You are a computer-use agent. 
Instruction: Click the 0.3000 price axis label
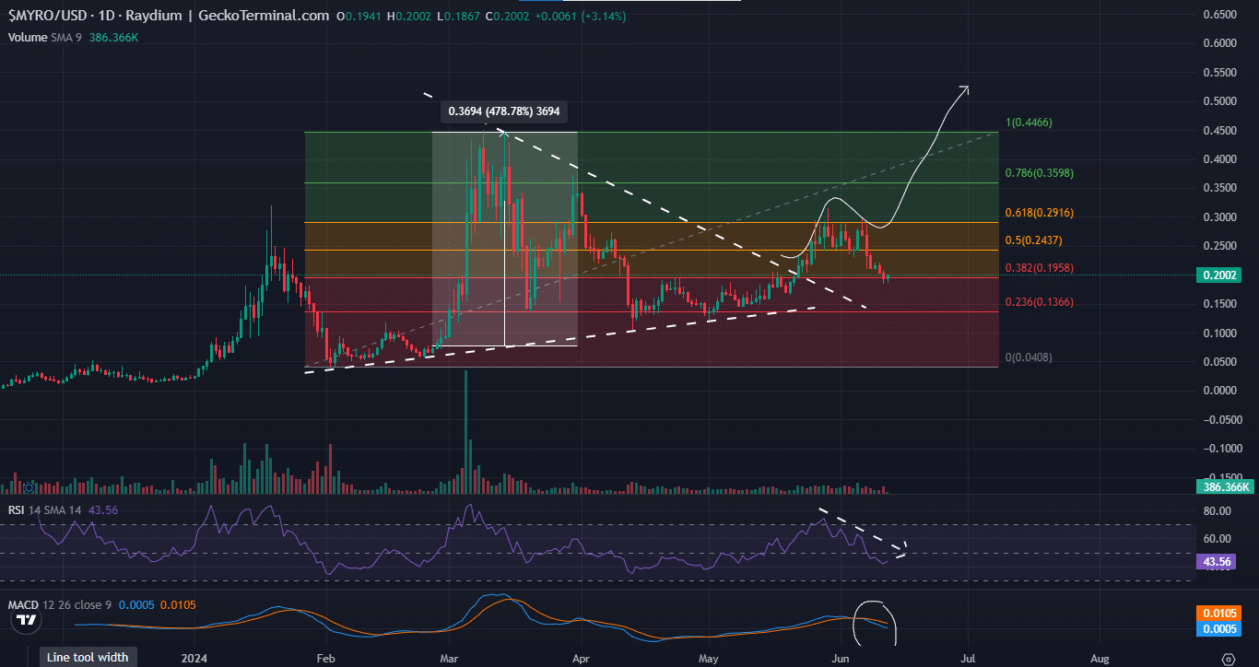[1222, 217]
